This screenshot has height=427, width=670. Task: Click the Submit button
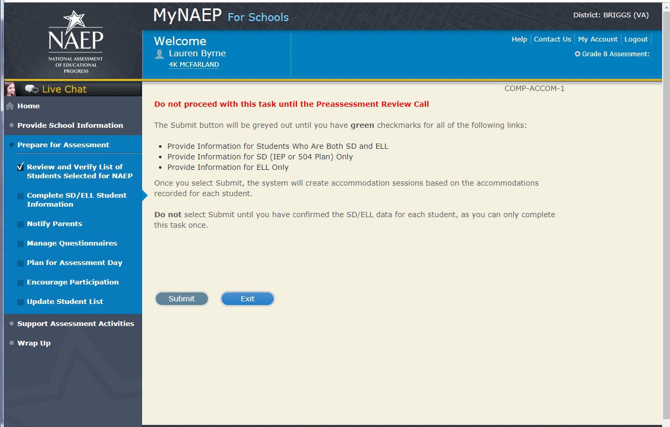click(182, 299)
